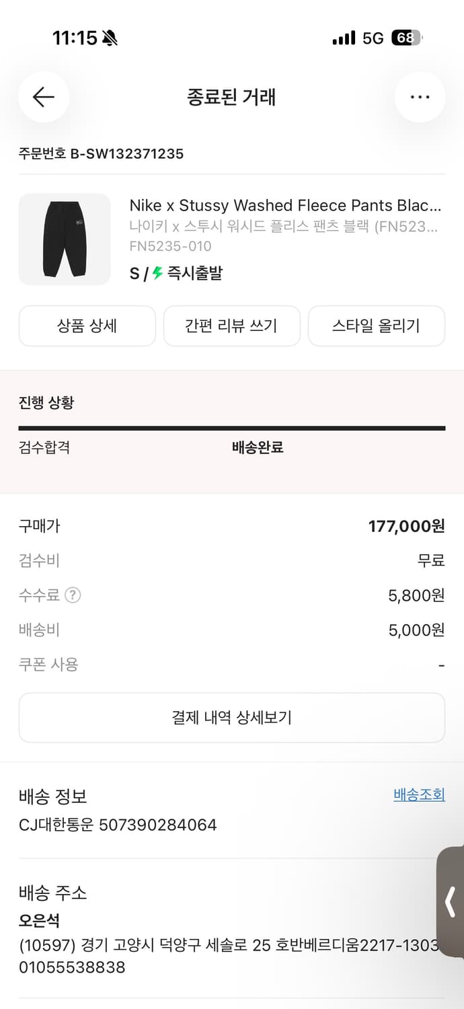This screenshot has height=1009, width=464.
Task: Open the three-dot options menu
Action: pyautogui.click(x=420, y=97)
